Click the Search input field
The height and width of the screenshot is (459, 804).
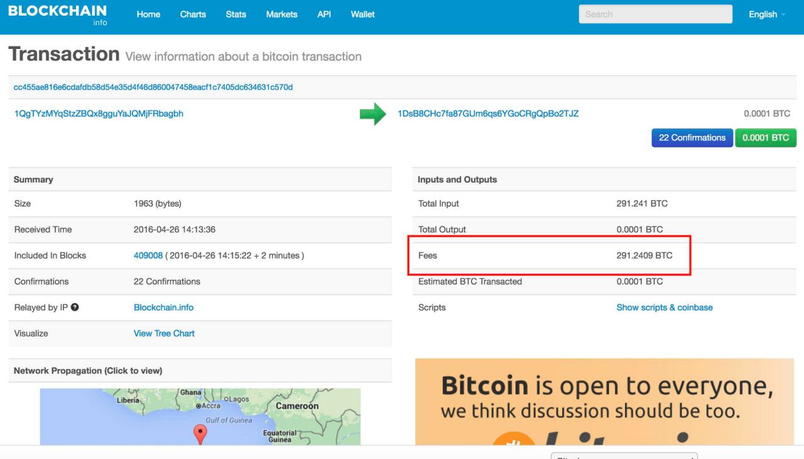pos(655,14)
